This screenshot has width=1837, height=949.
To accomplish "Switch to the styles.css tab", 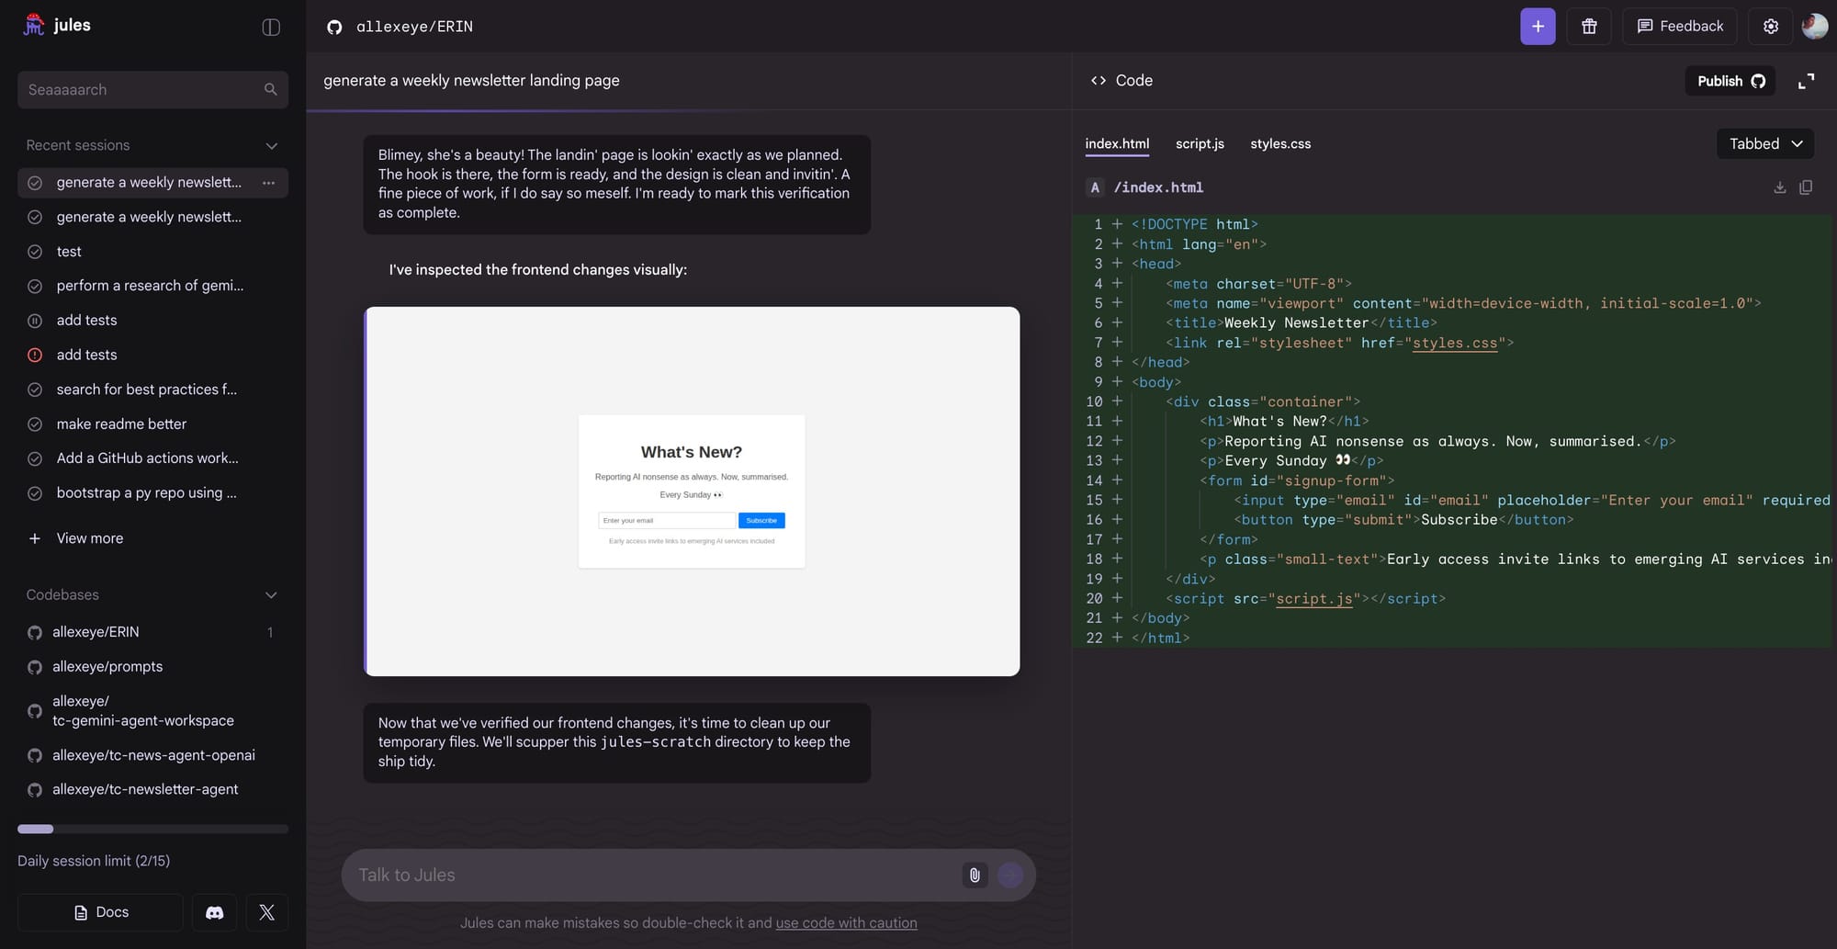I will click(1279, 143).
